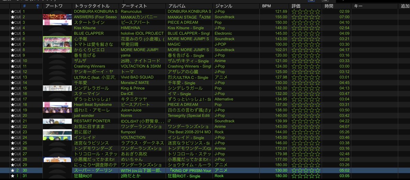The width and height of the screenshot is (410, 180).
Task: Sort by the トラックタイトル column header
Action: click(x=92, y=6)
